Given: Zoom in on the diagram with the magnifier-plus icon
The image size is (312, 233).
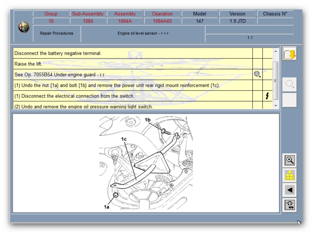Looking at the screenshot, I should 290,161.
